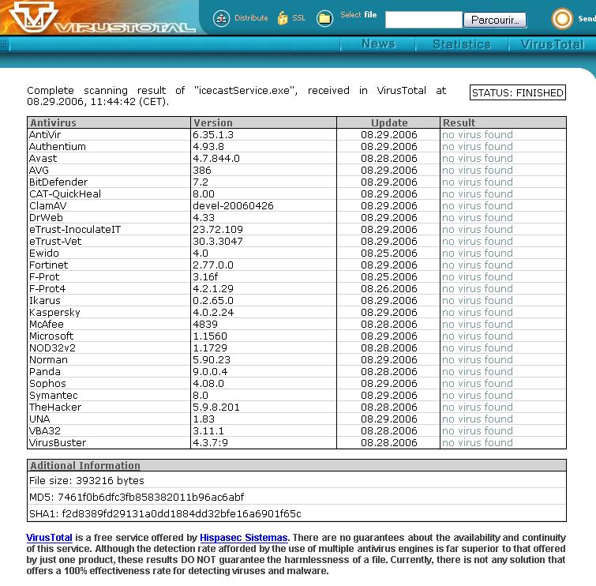The image size is (596, 586).
Task: Click the Send label
Action: (x=587, y=19)
